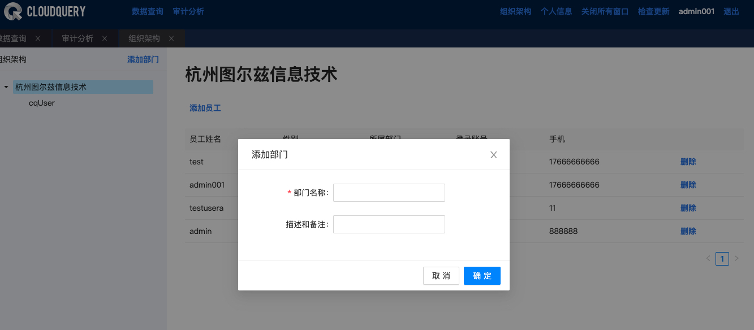Viewport: 754px width, 330px height.
Task: Open the 组织架构 menu in the top bar
Action: pos(515,11)
